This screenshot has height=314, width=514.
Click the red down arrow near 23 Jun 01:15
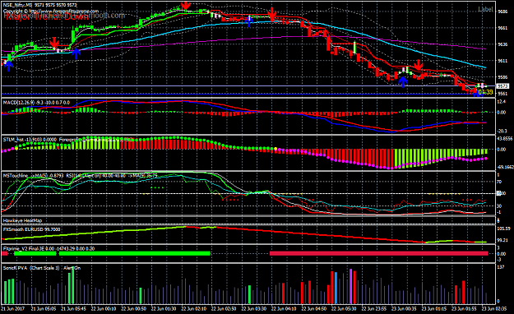(x=418, y=65)
